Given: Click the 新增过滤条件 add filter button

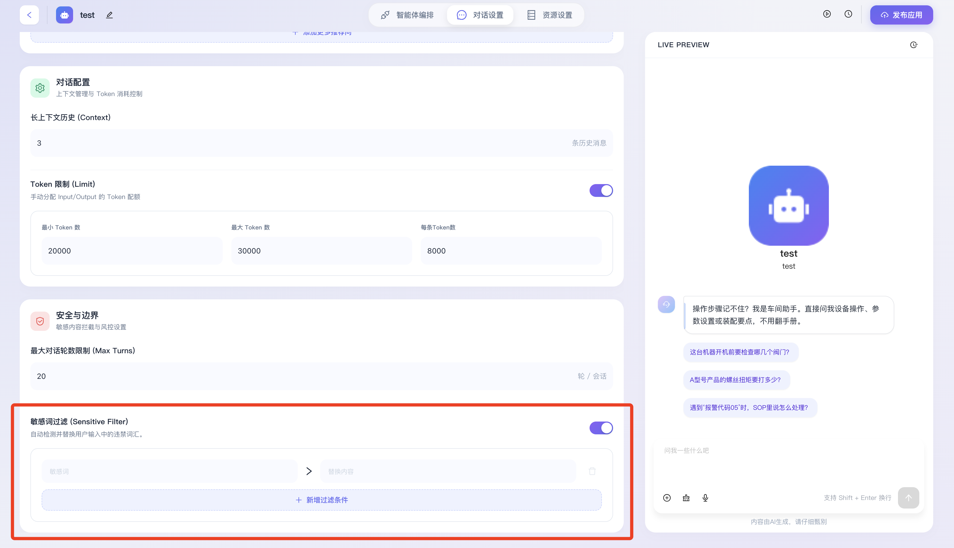Looking at the screenshot, I should click(x=321, y=500).
